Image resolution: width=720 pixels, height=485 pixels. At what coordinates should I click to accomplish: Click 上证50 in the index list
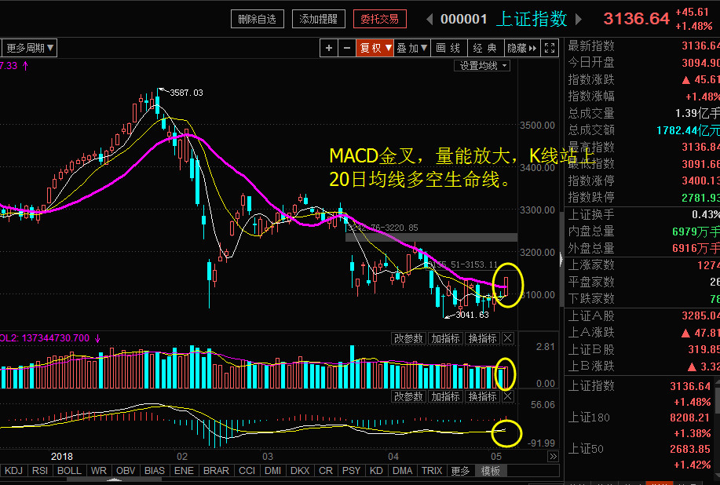tap(586, 449)
